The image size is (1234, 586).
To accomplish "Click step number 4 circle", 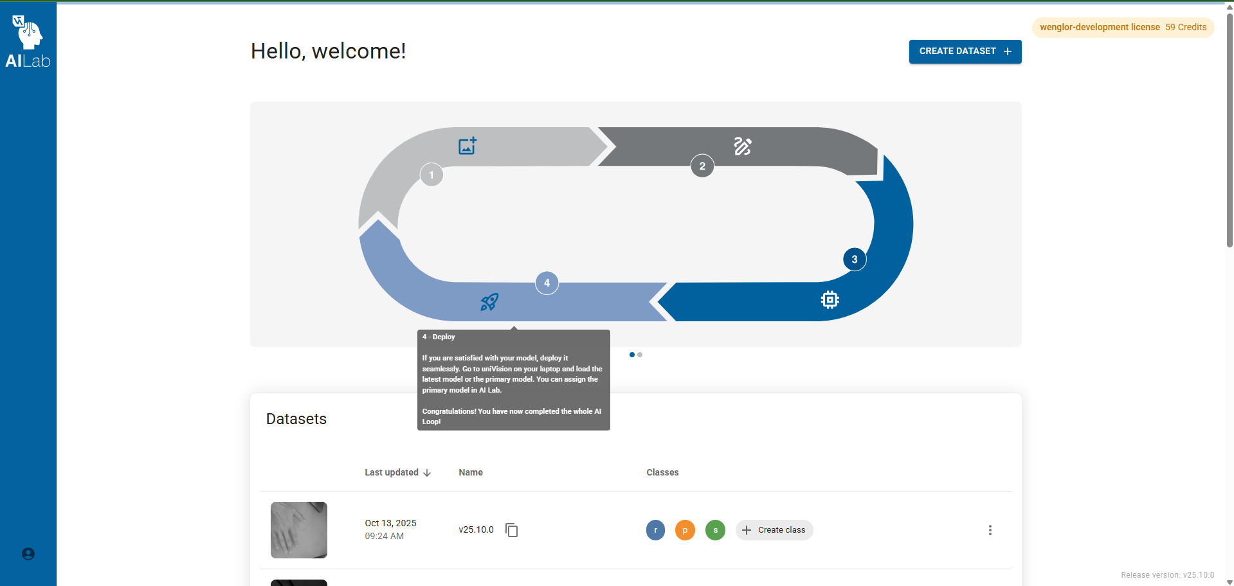I will click(547, 283).
